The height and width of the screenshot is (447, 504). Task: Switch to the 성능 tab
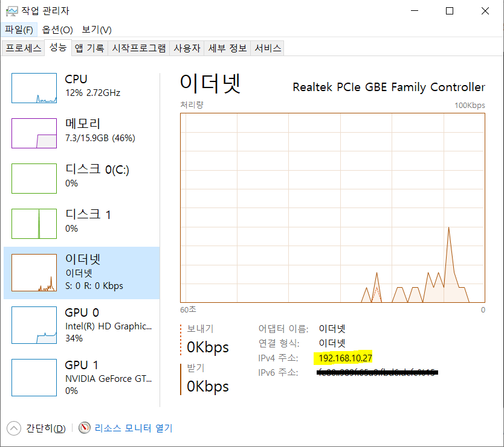pyautogui.click(x=58, y=48)
